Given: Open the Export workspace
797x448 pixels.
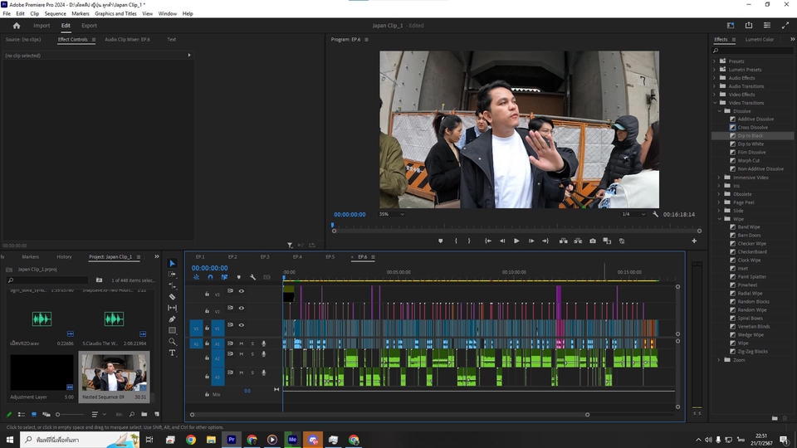Looking at the screenshot, I should [x=89, y=26].
